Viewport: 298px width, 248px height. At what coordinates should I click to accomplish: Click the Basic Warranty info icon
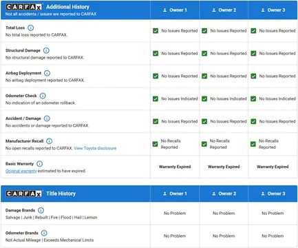(x=39, y=164)
